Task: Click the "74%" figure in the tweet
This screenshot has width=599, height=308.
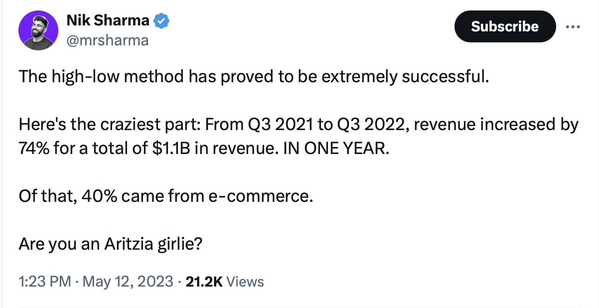Action: pos(34,149)
